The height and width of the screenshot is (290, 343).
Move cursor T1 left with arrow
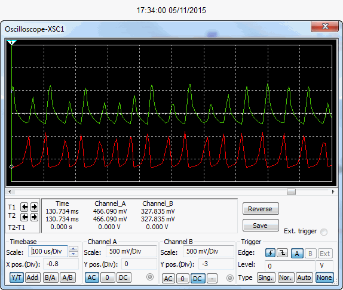[24, 207]
